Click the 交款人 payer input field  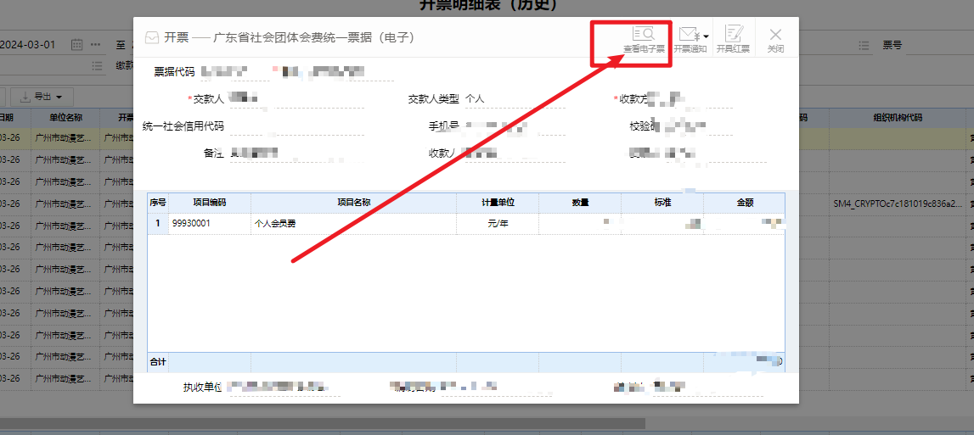click(x=296, y=99)
